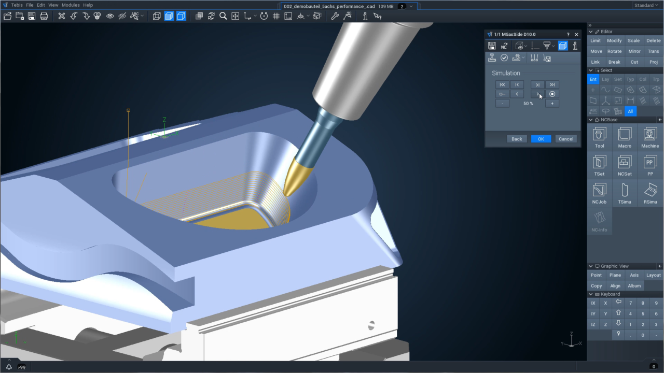Increase simulation speed with plus button
Viewport: 664px width, 373px height.
[x=552, y=104]
